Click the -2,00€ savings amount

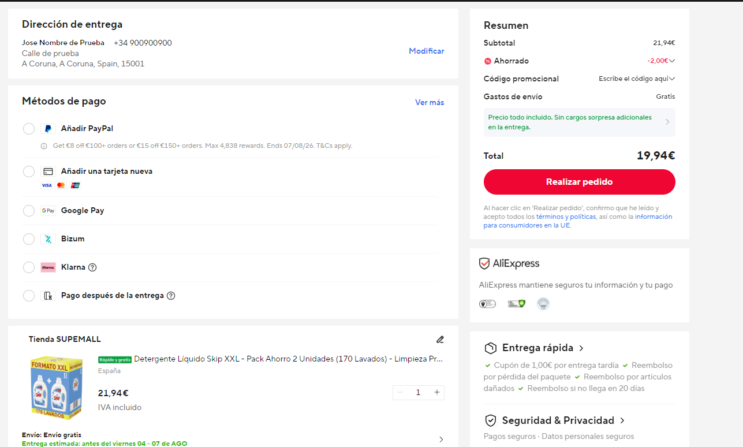[x=658, y=61]
